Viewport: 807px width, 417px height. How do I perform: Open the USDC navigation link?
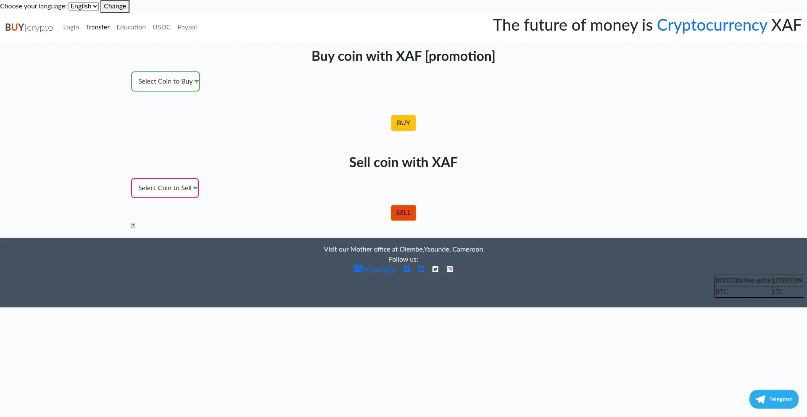(161, 27)
